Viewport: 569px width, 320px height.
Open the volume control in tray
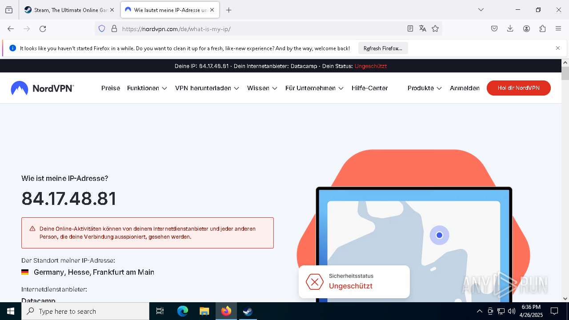(x=512, y=311)
